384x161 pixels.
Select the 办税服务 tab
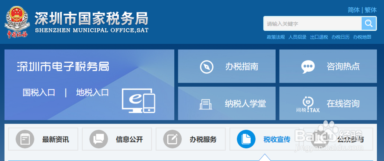coord(190,139)
